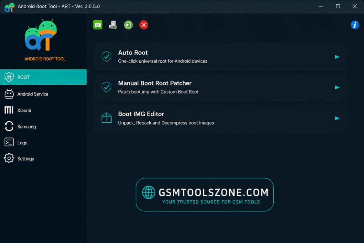Open the Settings section
The image size is (364, 243).
click(x=43, y=159)
